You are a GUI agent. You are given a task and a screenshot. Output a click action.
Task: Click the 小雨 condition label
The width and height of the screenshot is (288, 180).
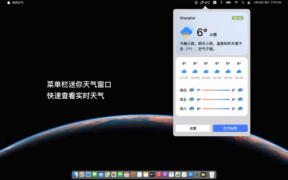coord(213,35)
